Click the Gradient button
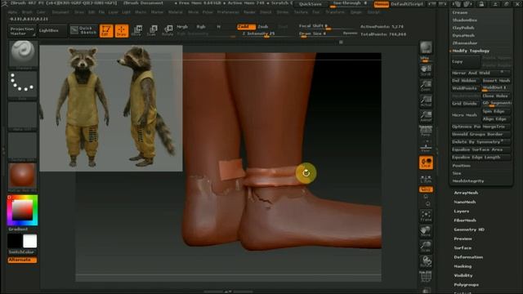Viewport: 523px width, 294px height. 18,229
